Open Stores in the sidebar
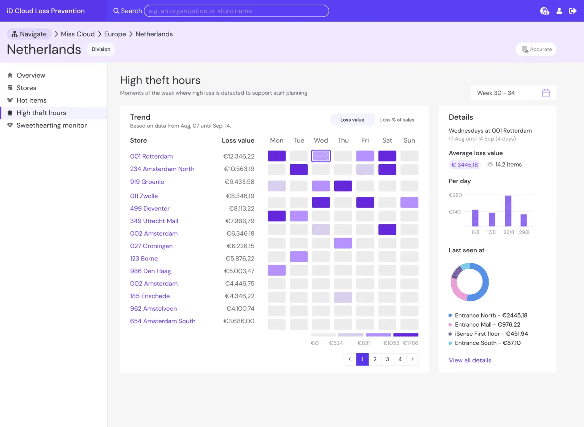The image size is (584, 427). pyautogui.click(x=26, y=88)
